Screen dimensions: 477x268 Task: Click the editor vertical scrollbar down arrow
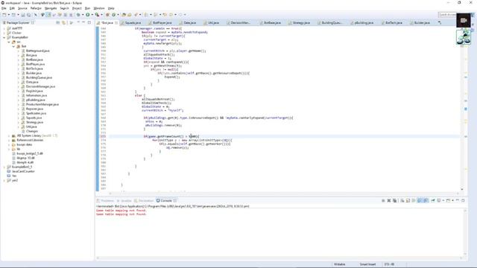click(462, 189)
